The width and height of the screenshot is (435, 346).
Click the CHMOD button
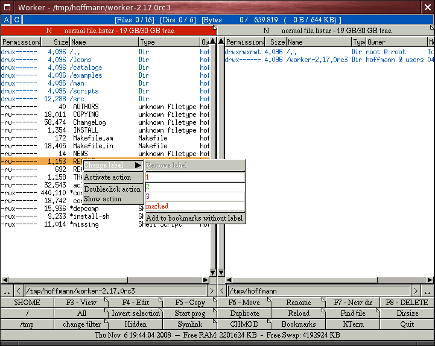[x=244, y=324]
